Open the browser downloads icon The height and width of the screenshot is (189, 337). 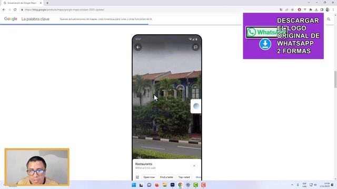click(x=316, y=9)
